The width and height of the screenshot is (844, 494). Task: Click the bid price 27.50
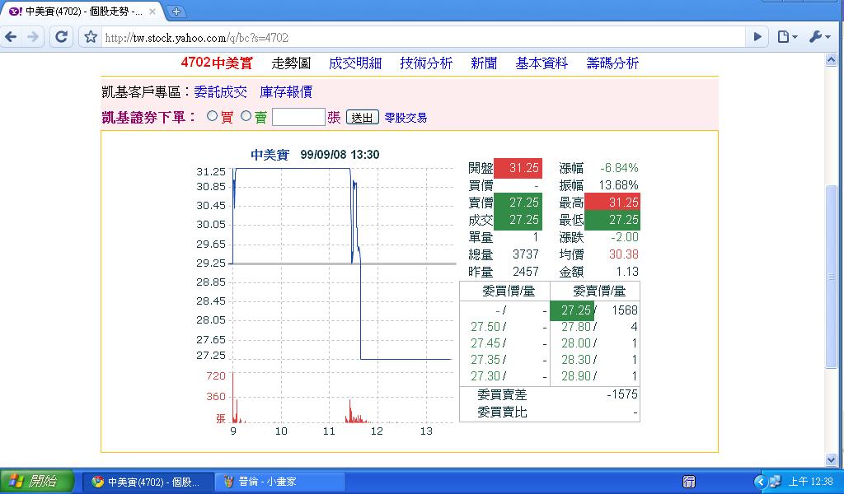[485, 327]
